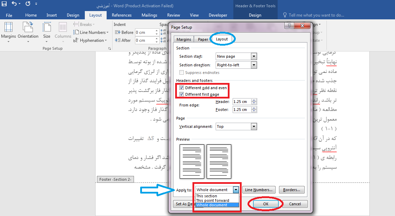Screen dimensions: 395x216
Task: Toggle Different first page checkbox
Action: coord(182,94)
